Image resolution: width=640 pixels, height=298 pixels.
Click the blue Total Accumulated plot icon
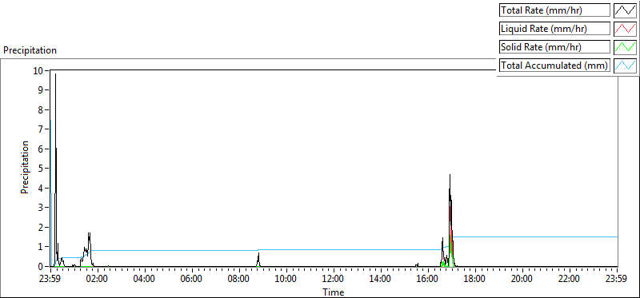626,66
